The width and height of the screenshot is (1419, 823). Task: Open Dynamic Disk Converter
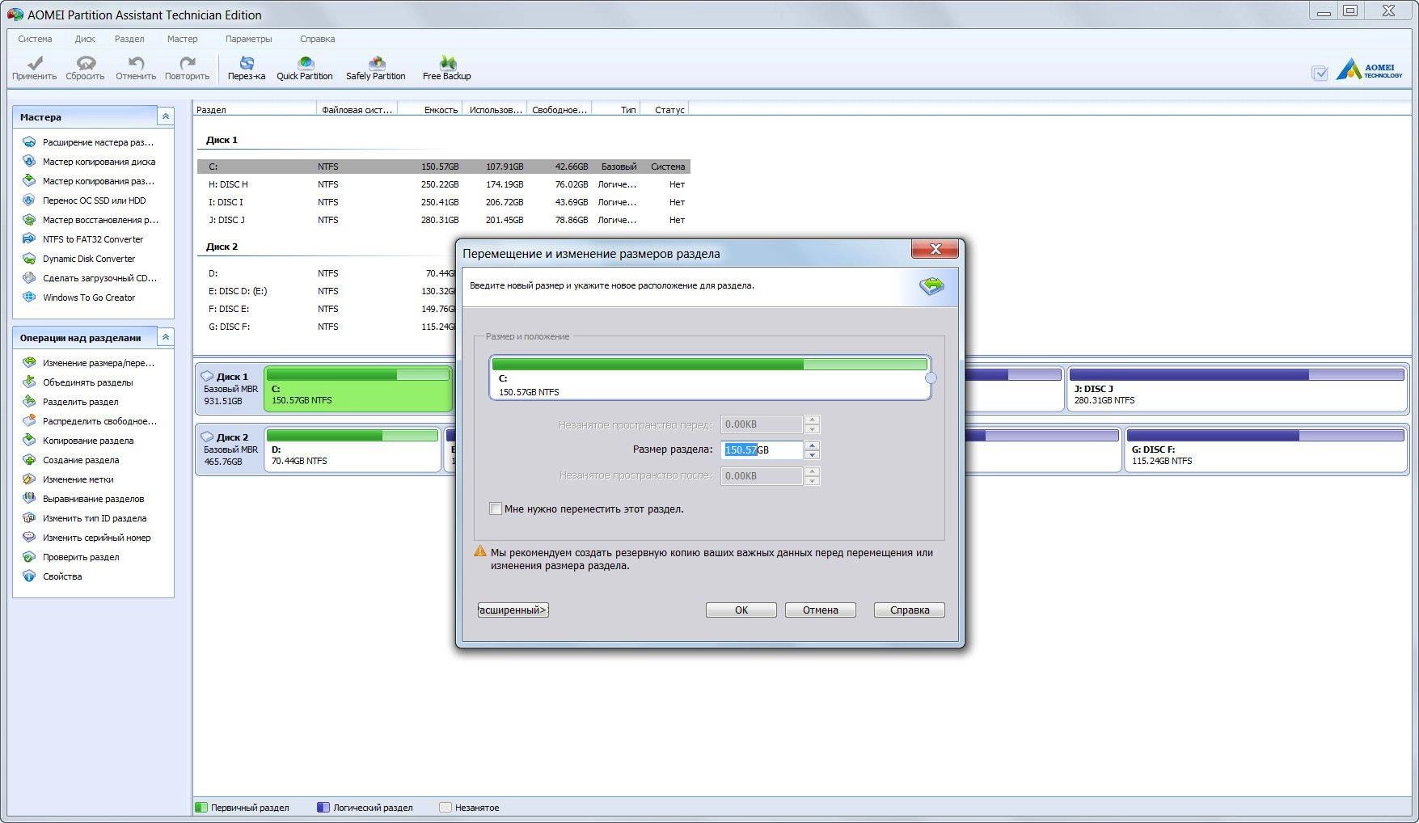[x=79, y=259]
